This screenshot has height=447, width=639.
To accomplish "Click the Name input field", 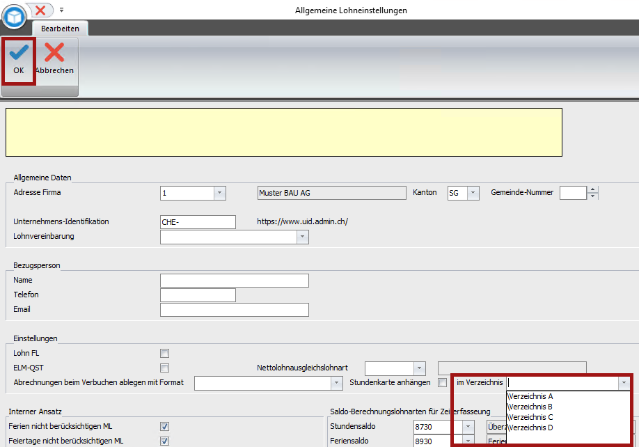I will [x=234, y=280].
